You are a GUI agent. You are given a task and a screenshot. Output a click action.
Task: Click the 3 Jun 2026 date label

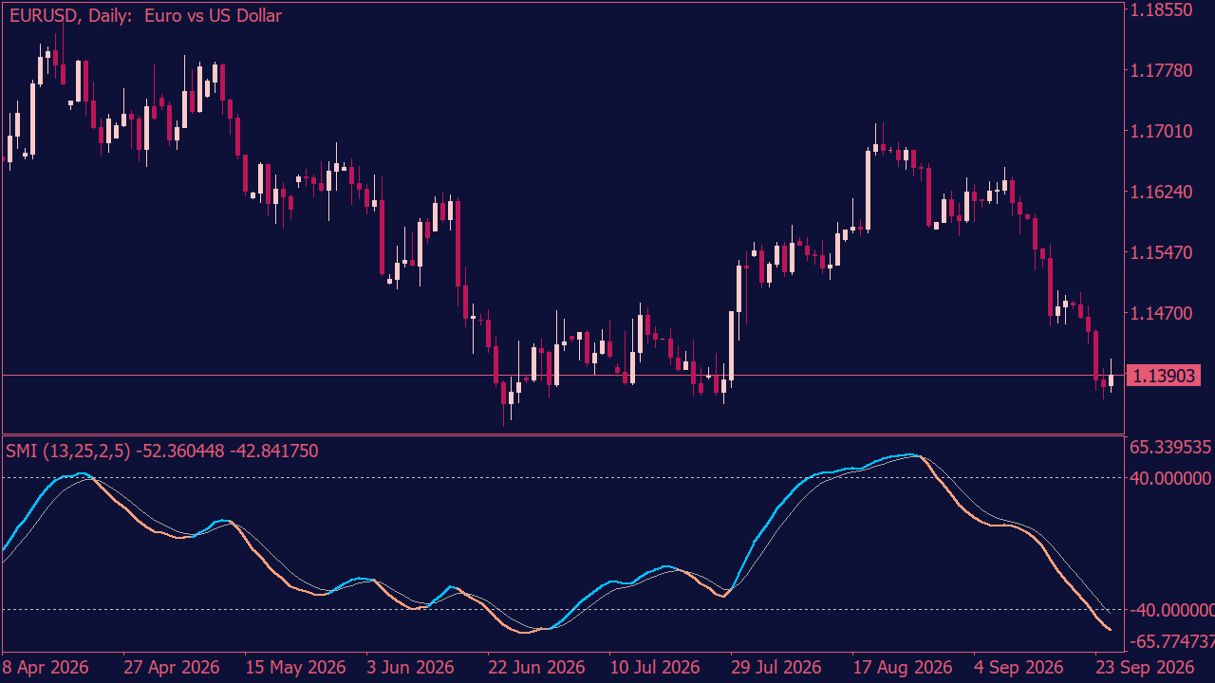pyautogui.click(x=410, y=667)
